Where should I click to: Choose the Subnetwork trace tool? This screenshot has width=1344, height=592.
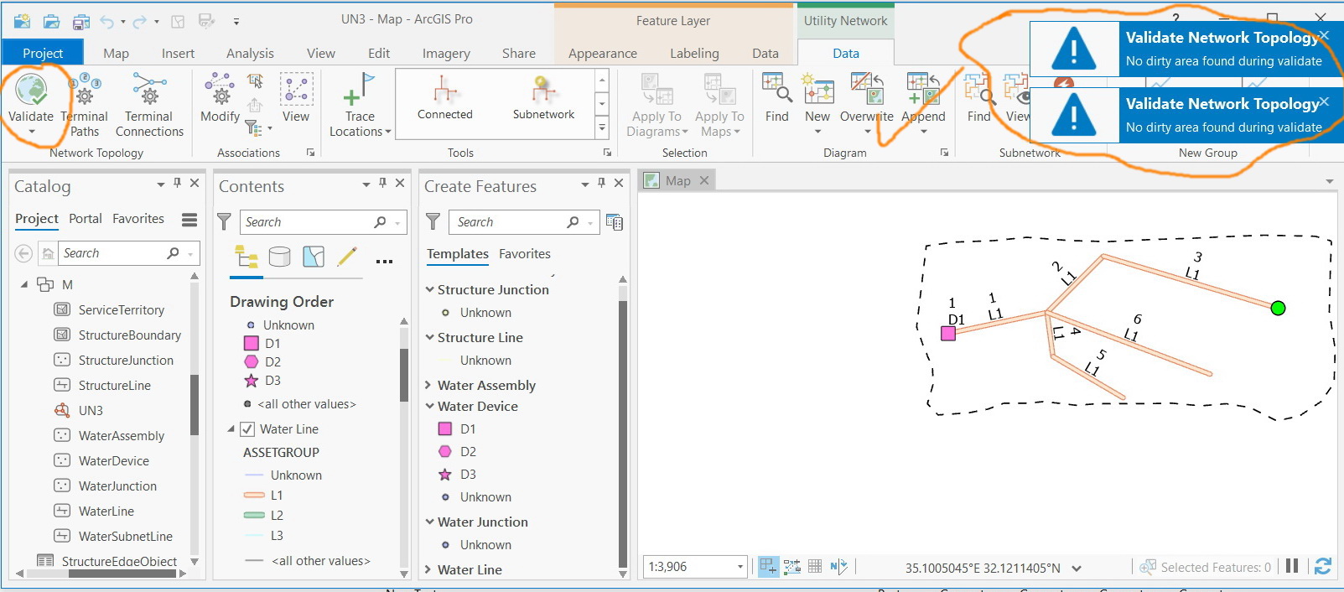543,98
